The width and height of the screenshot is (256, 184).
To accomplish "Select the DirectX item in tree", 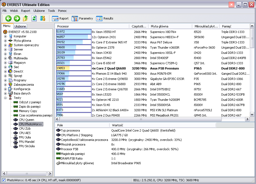I will [18, 71].
